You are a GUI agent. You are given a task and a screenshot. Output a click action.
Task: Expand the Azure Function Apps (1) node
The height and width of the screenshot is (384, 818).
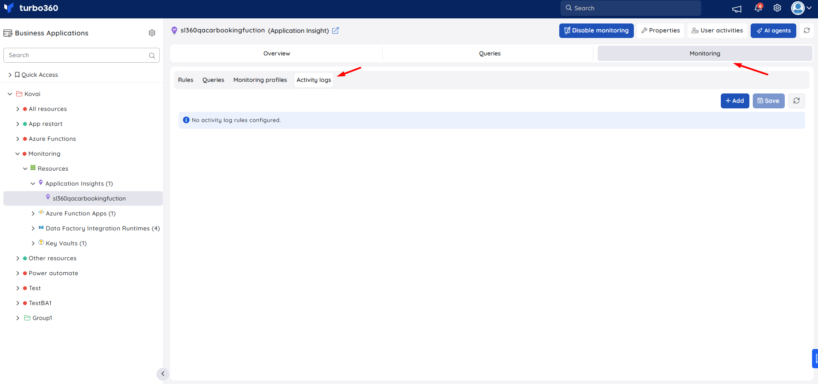point(33,214)
